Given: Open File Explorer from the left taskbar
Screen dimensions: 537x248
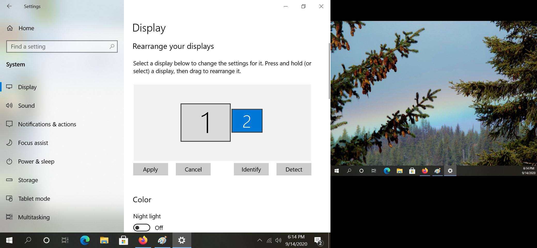Looking at the screenshot, I should tap(104, 240).
